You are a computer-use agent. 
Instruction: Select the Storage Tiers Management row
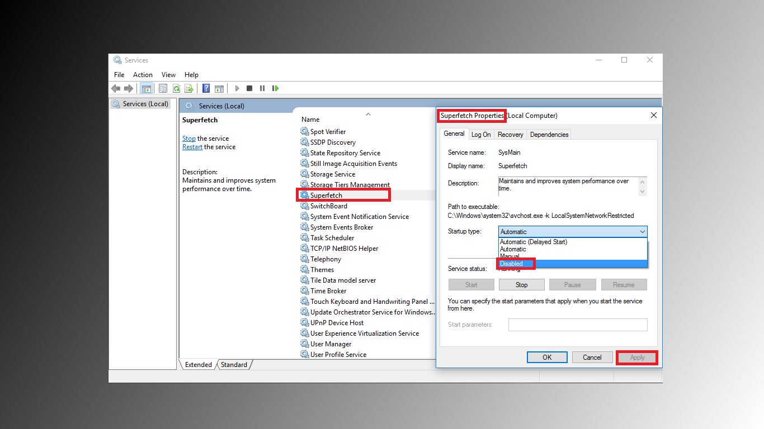367,185
